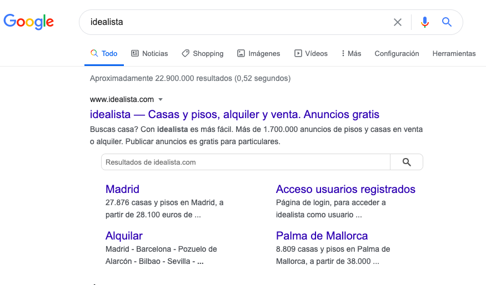Click the 'Buscas casa? Con idealista' description text
Viewport: 486px width, 285px height.
click(x=256, y=135)
